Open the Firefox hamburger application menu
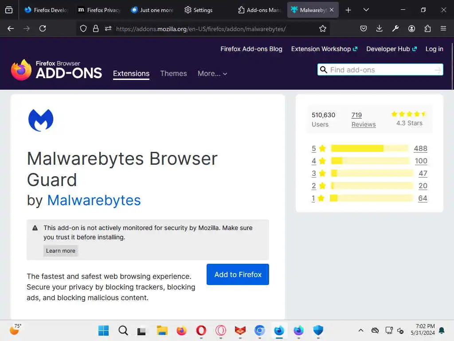 443,28
